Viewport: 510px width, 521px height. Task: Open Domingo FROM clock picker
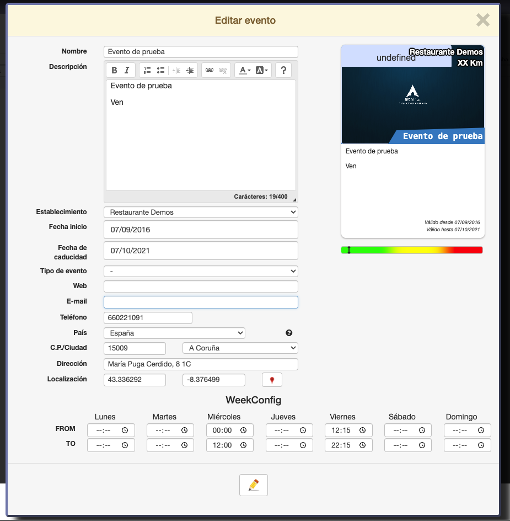481,430
